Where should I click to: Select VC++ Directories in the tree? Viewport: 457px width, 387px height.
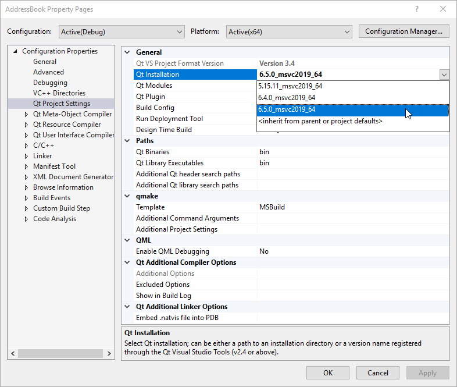[x=59, y=93]
